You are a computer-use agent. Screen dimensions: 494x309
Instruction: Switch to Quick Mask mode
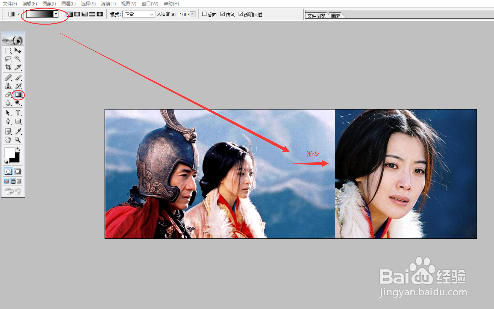point(18,172)
